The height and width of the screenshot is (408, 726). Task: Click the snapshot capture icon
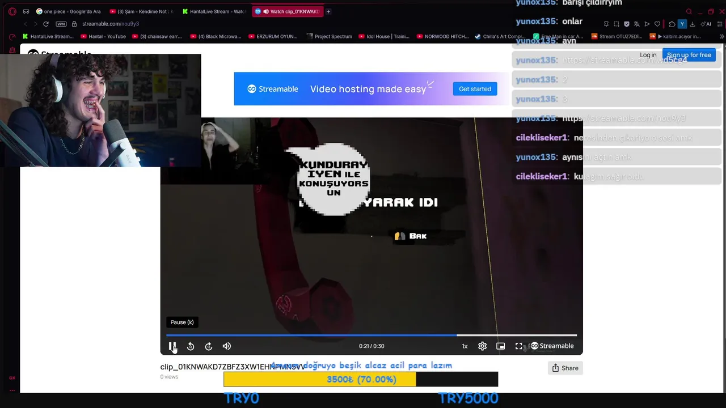coord(617,24)
